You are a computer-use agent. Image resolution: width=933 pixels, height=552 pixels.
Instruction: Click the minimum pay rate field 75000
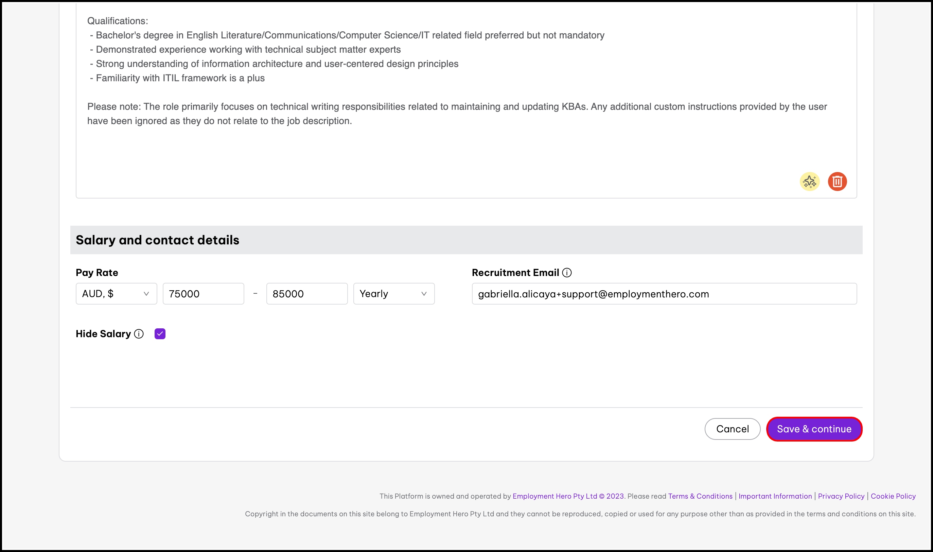tap(203, 294)
